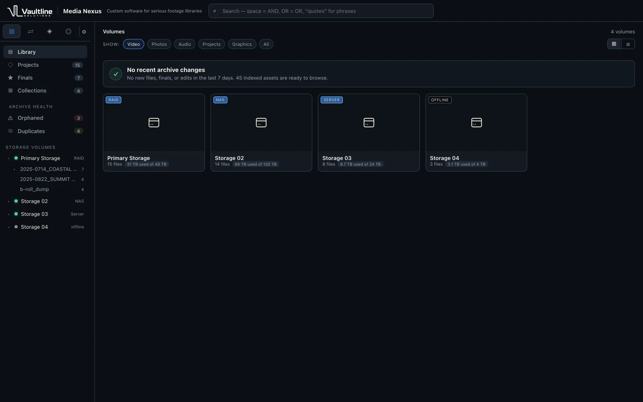The image size is (643, 402).
Task: Click the SERVER badge on Storage 03 card
Action: tap(332, 100)
